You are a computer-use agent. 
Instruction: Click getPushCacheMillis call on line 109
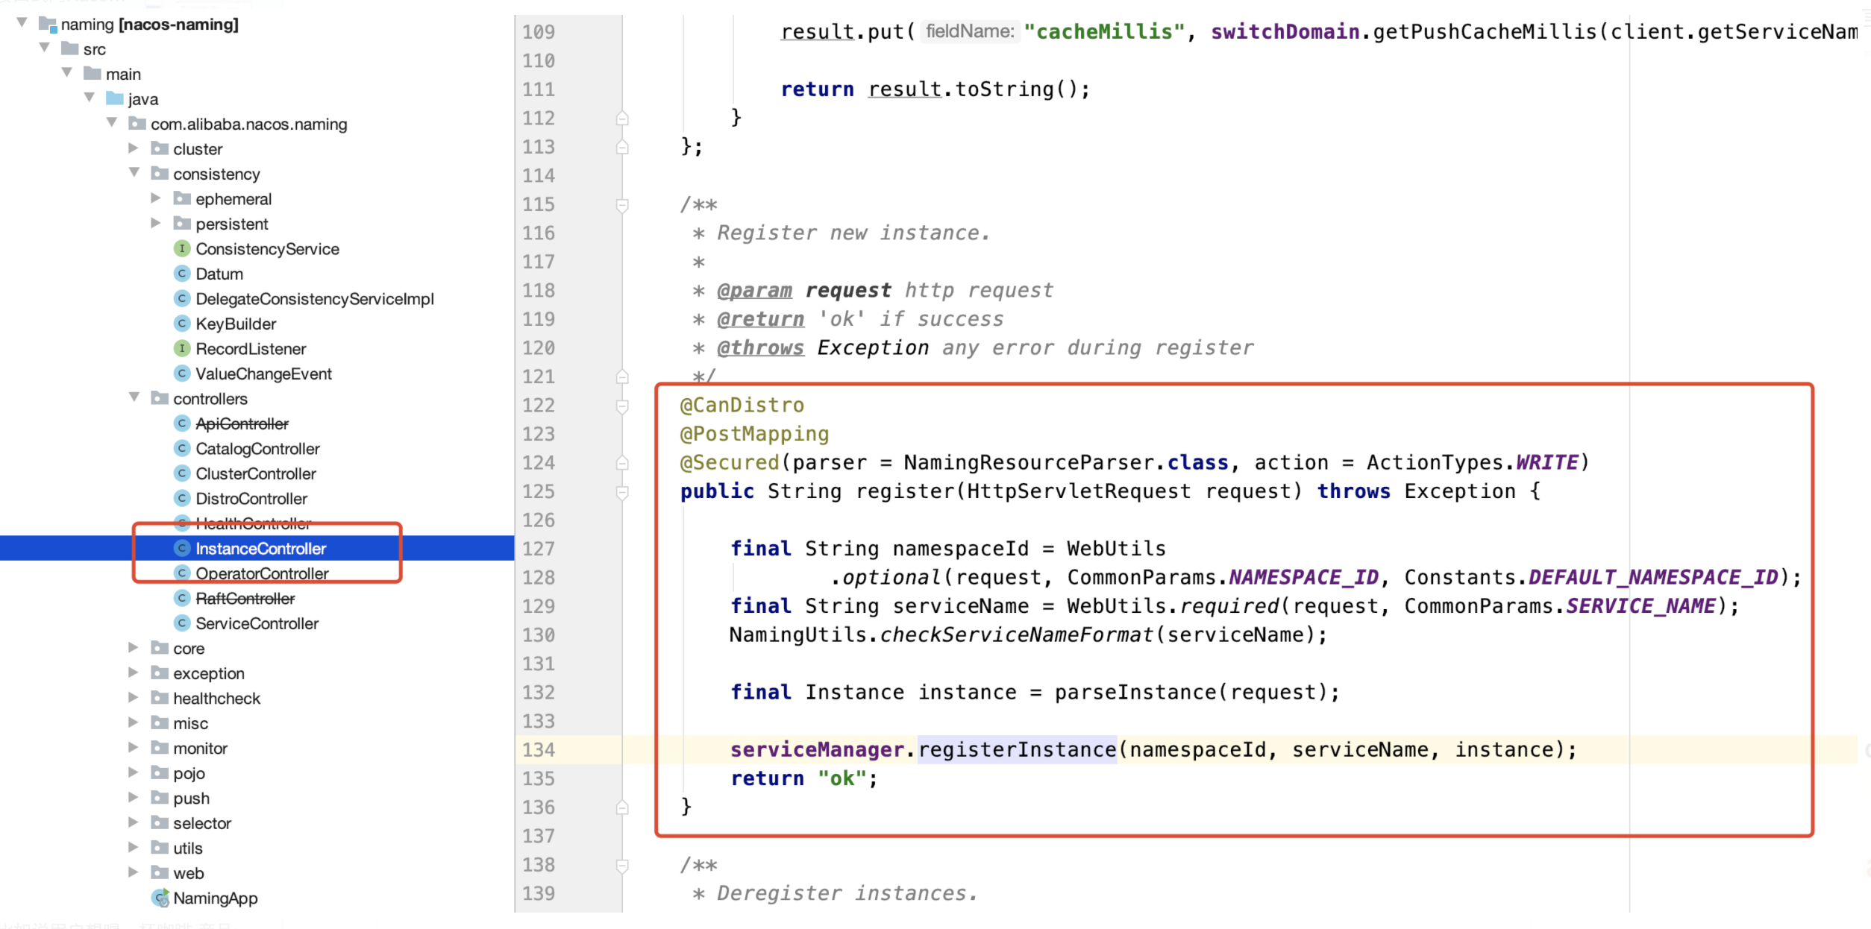1485,31
